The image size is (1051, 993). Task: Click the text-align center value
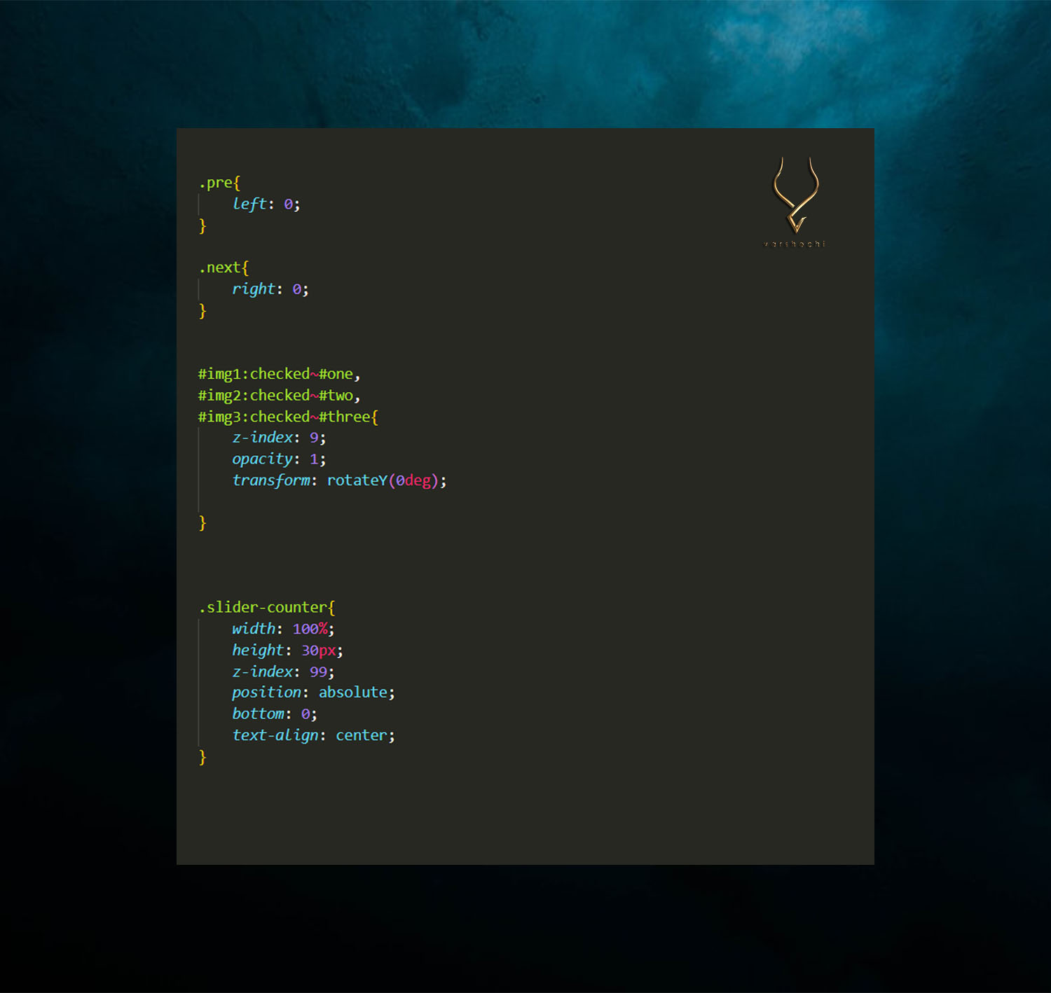[x=361, y=735]
